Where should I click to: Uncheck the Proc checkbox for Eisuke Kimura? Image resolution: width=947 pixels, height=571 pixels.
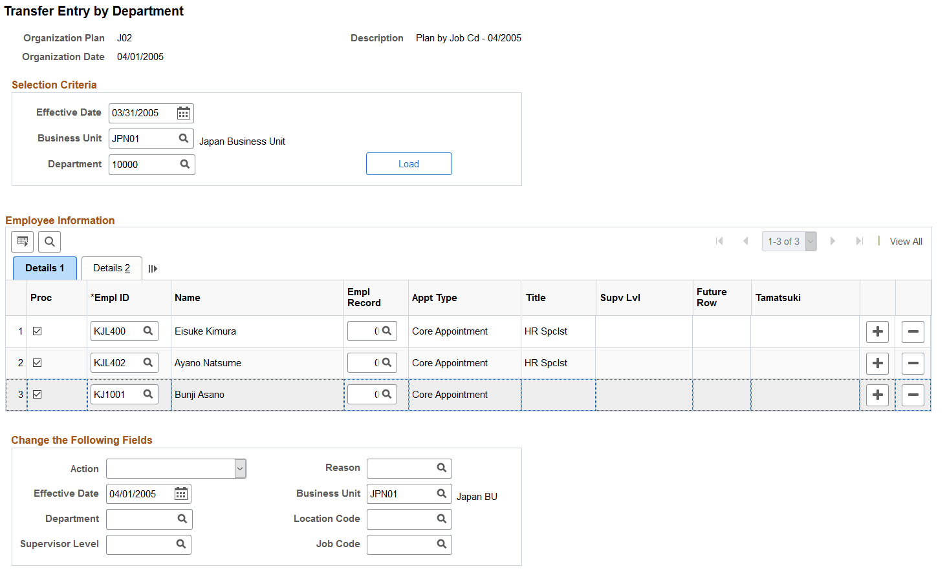(37, 331)
